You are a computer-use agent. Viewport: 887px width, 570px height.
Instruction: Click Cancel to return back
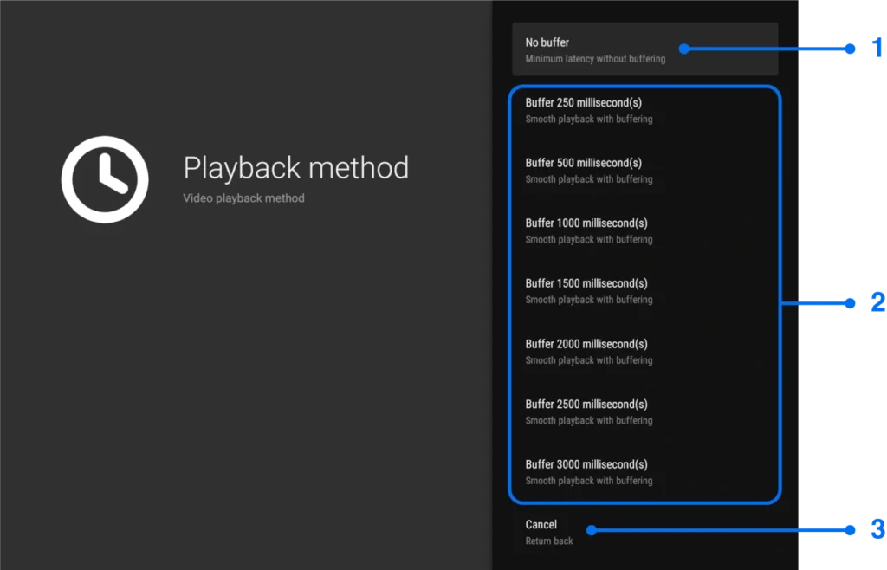[x=541, y=531]
